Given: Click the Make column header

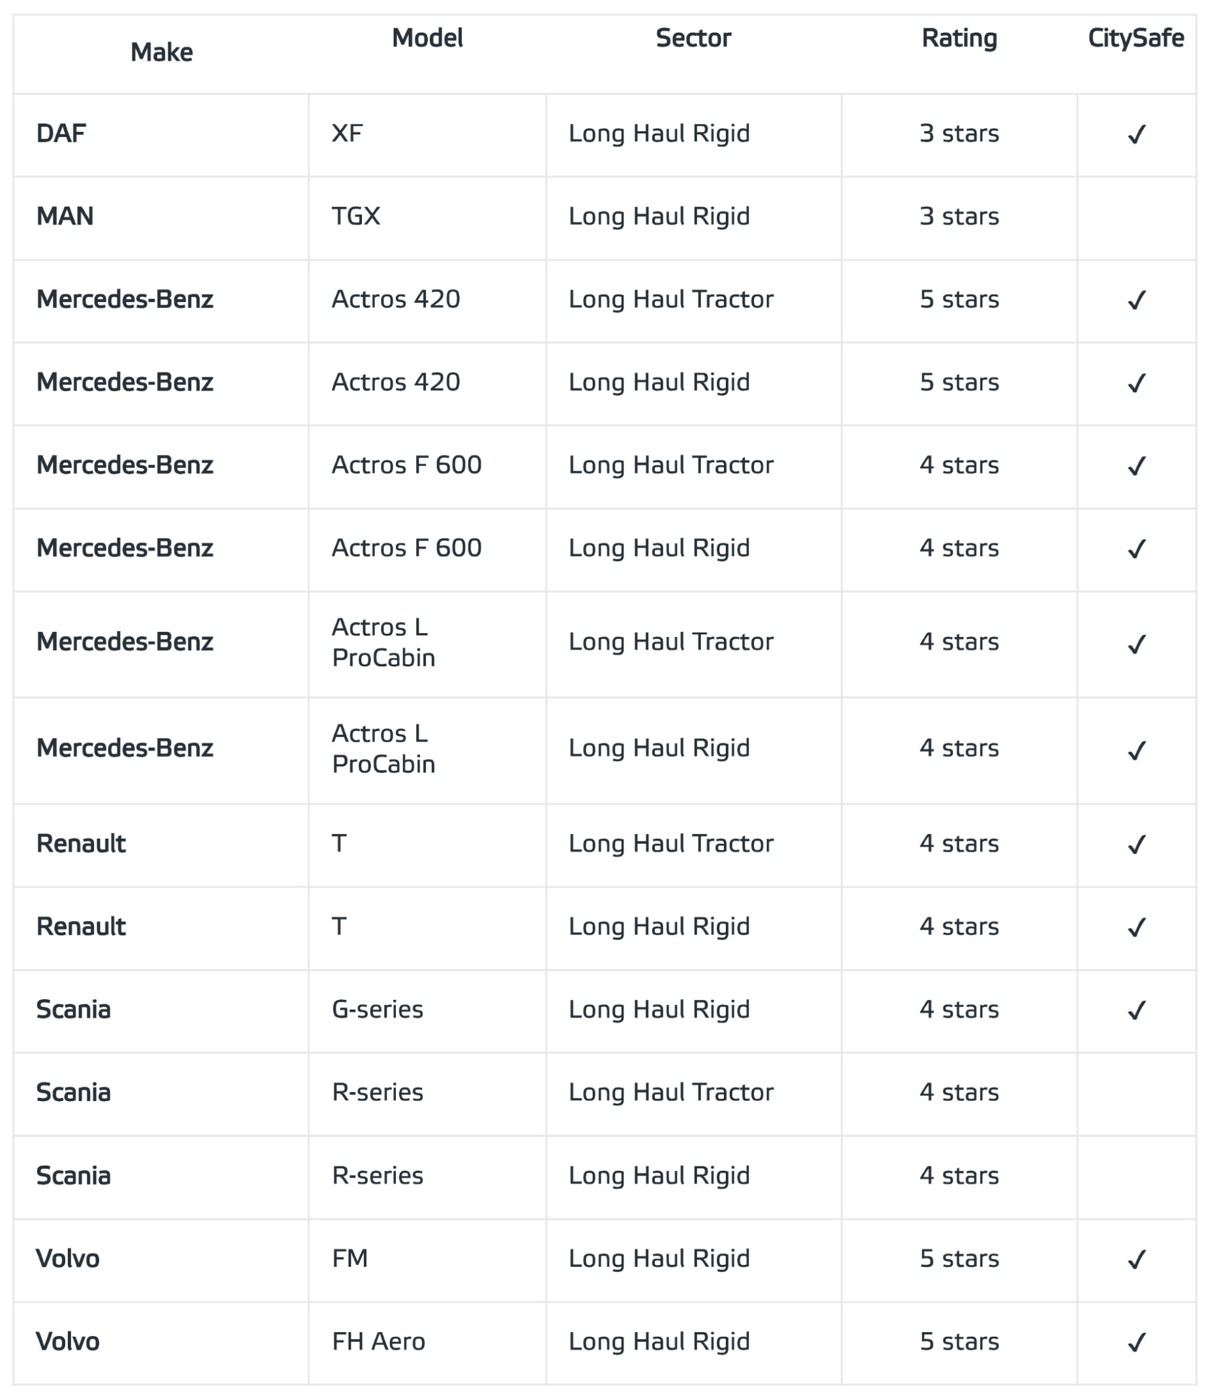Looking at the screenshot, I should coord(161,52).
